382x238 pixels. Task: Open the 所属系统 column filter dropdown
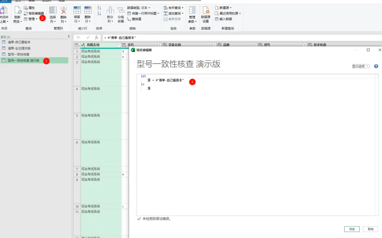(118, 45)
